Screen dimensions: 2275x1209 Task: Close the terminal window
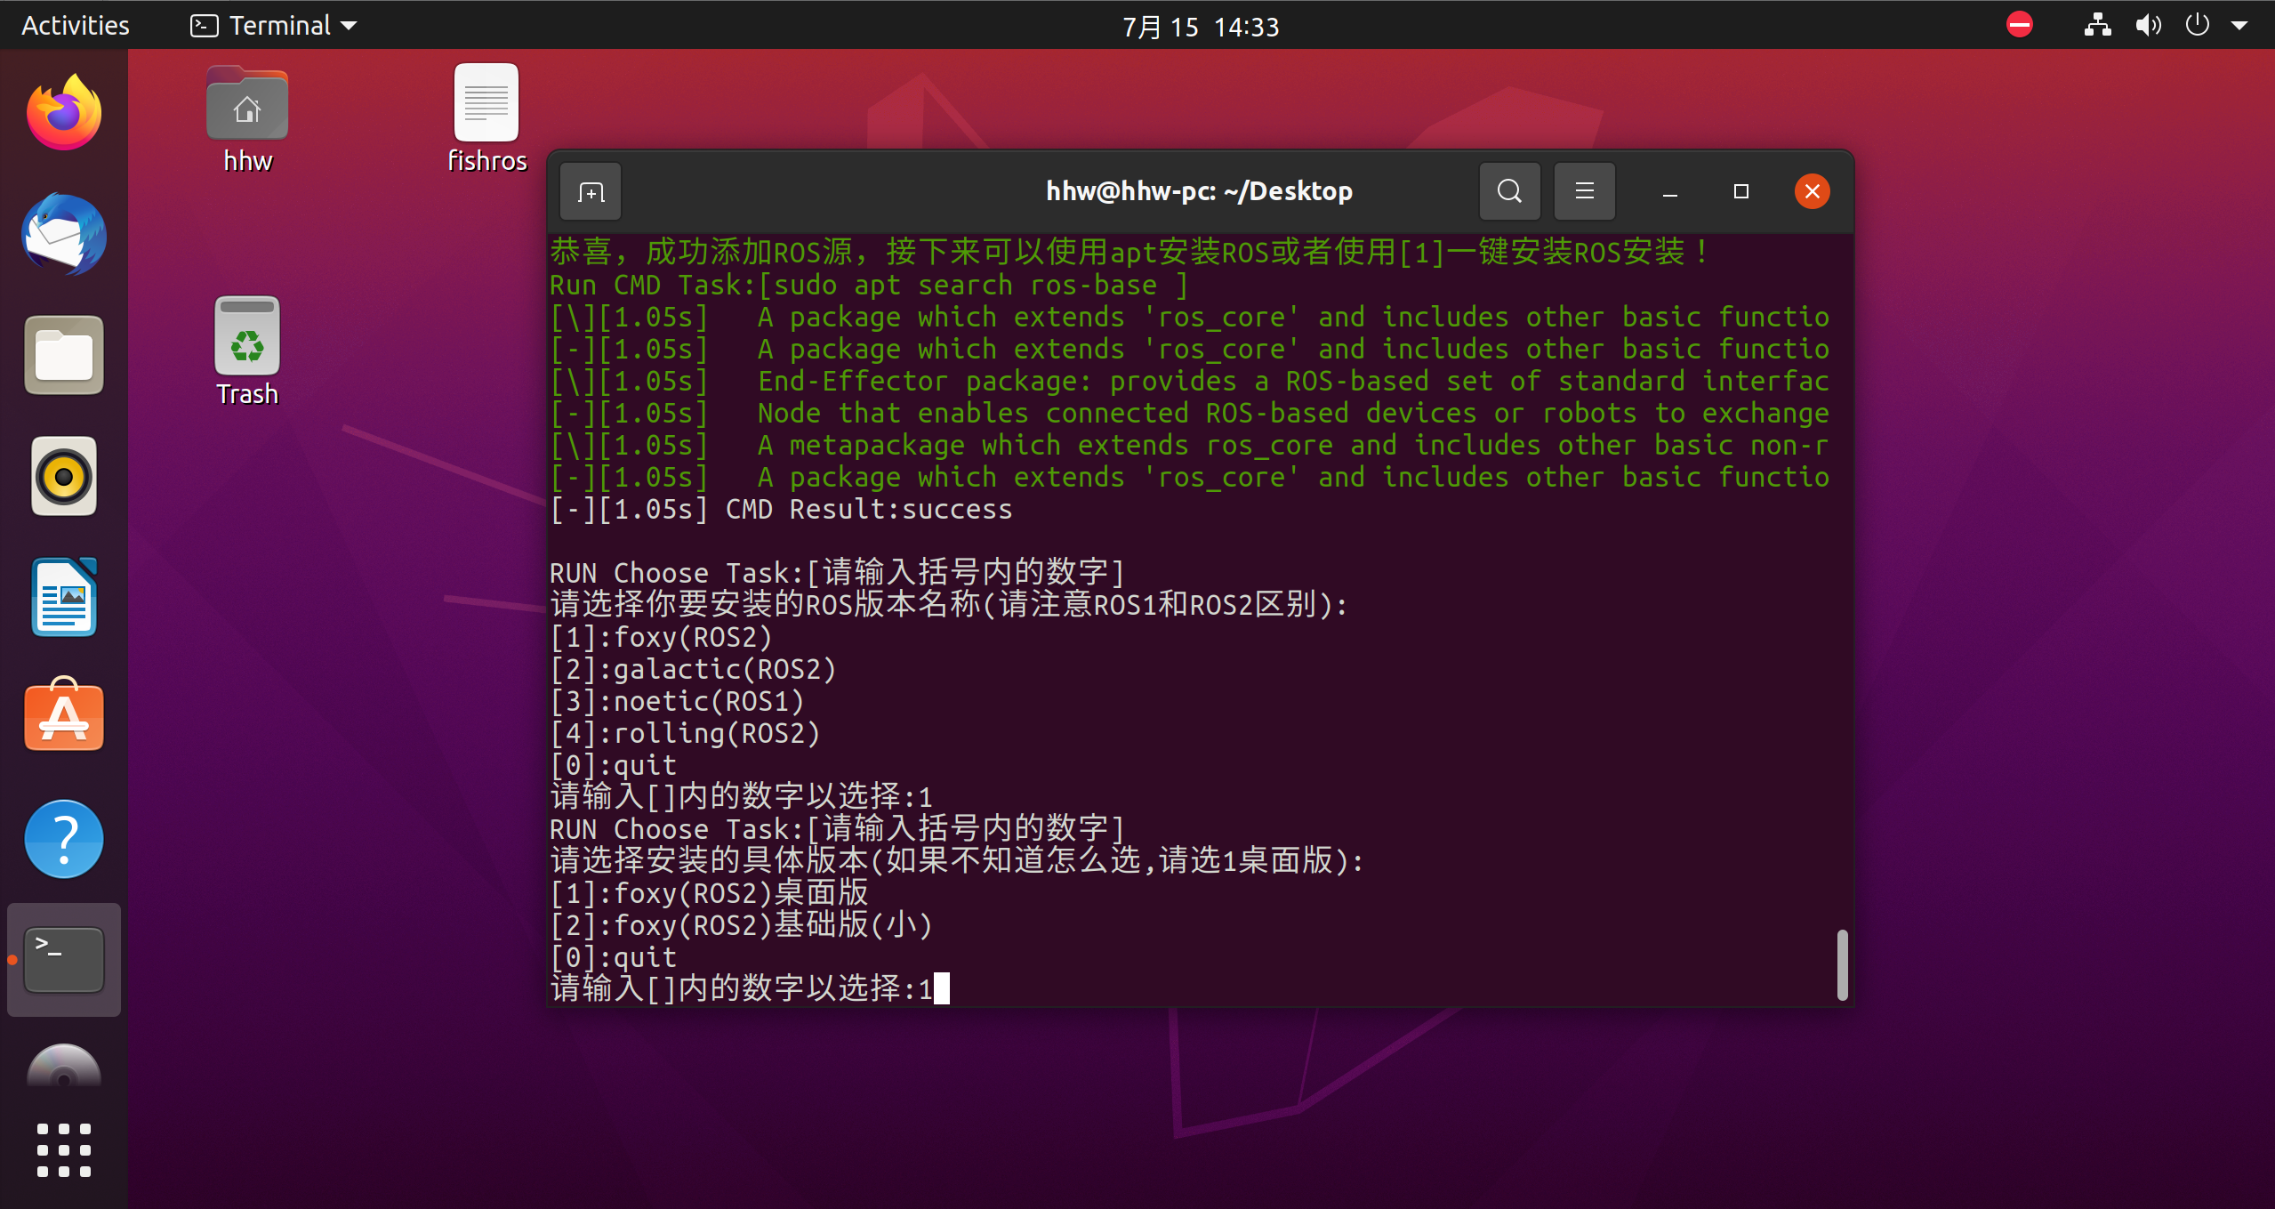click(x=1812, y=191)
